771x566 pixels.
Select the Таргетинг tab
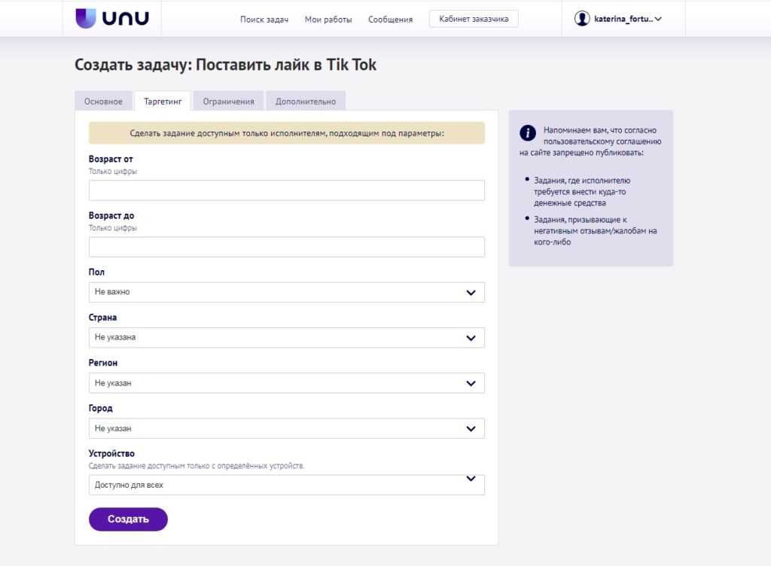pyautogui.click(x=163, y=101)
